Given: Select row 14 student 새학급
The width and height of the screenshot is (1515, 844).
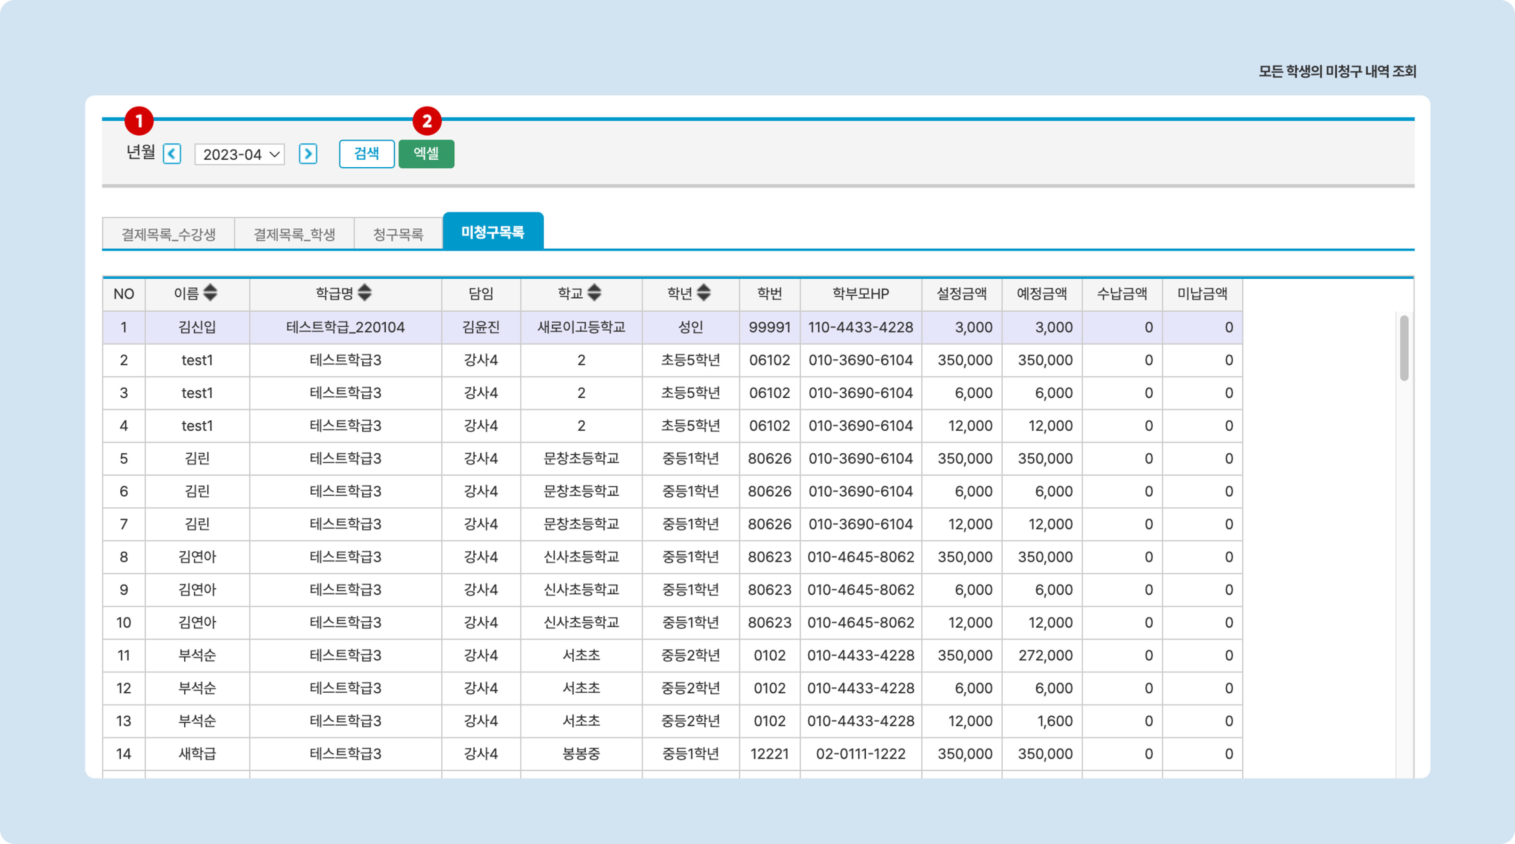Looking at the screenshot, I should [x=197, y=753].
